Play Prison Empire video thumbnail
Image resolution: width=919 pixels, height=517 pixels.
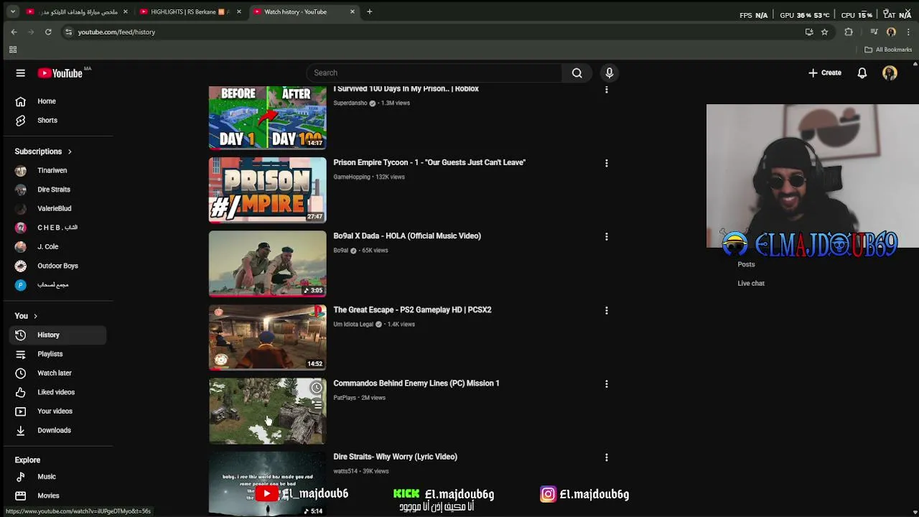[x=267, y=190]
